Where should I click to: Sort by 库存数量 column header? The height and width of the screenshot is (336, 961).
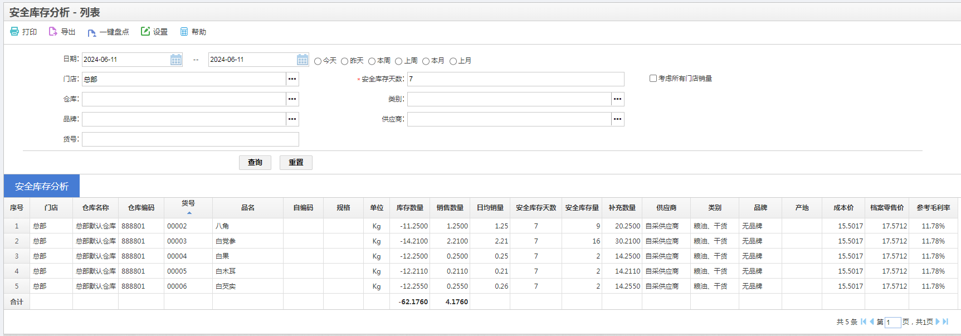click(x=410, y=208)
